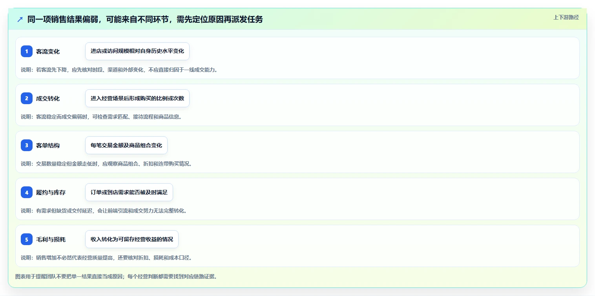Screen dimensions: 595x296
Task: Click the 履约与库存 heading
Action: coord(51,192)
